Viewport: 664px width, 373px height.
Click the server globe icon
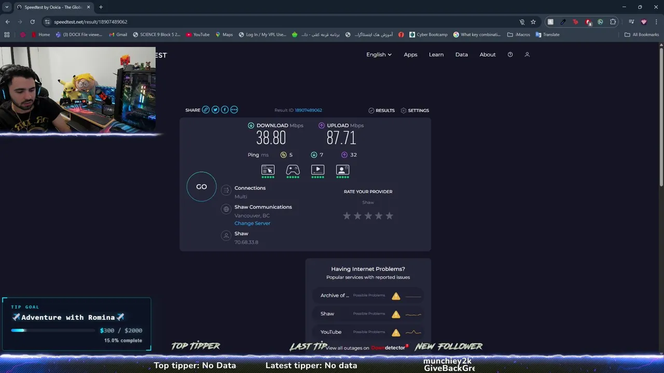[226, 209]
